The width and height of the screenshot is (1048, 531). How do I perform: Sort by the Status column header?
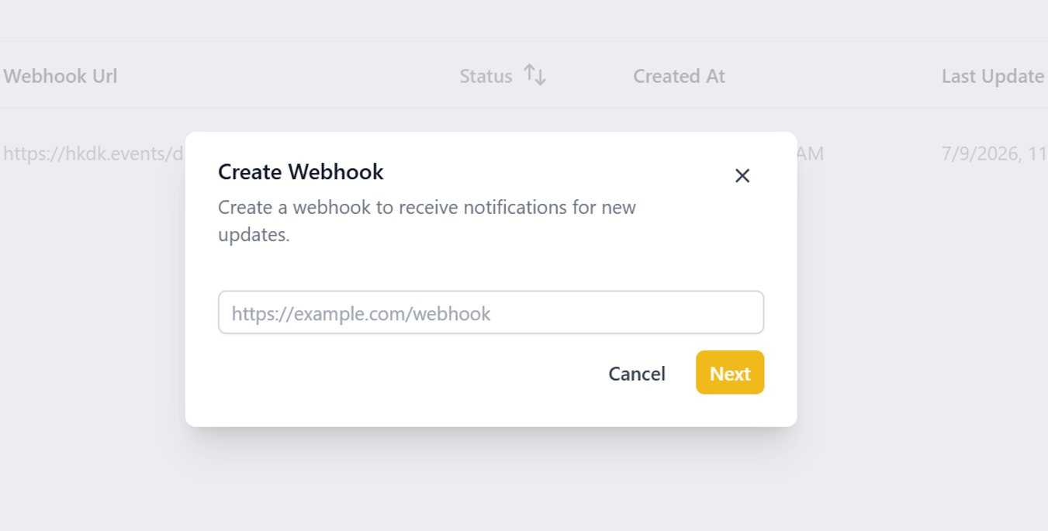click(x=486, y=76)
